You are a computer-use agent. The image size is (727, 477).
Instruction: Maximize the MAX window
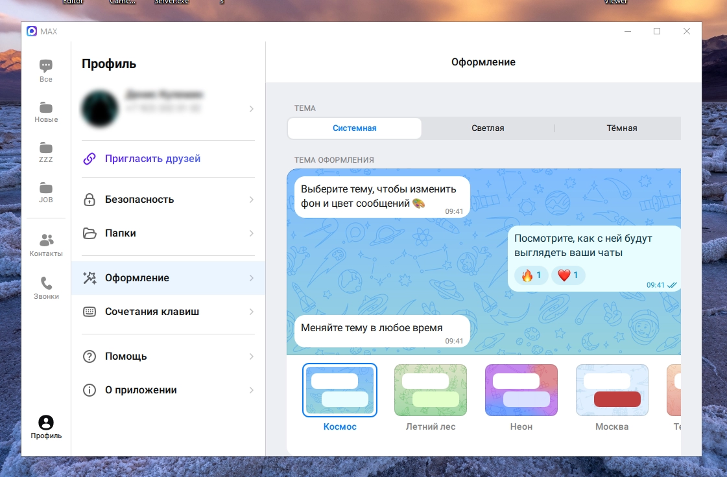657,31
